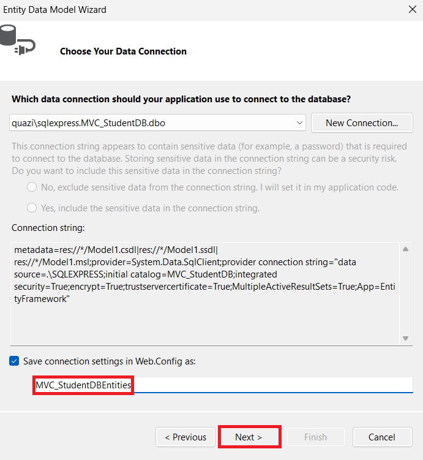The height and width of the screenshot is (460, 423).
Task: Proceed with the Next button
Action: tap(249, 437)
